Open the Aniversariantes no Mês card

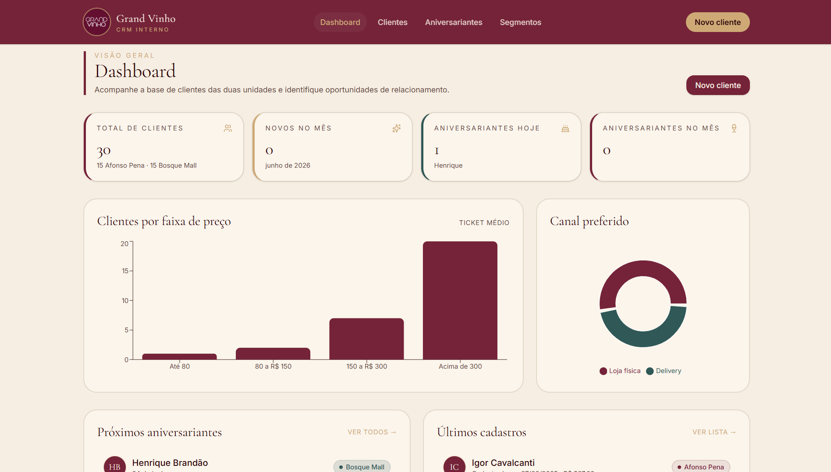click(670, 147)
